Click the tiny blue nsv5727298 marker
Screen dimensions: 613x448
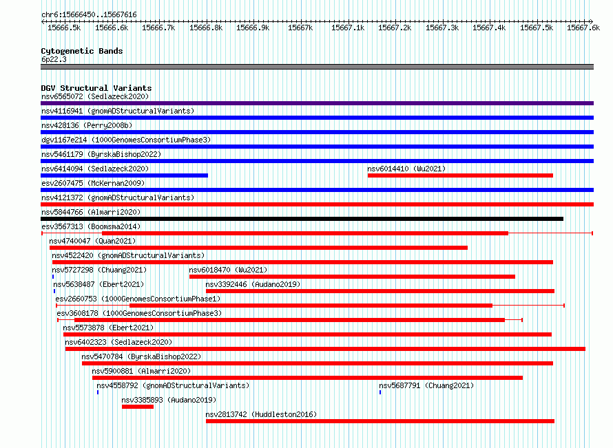53,277
